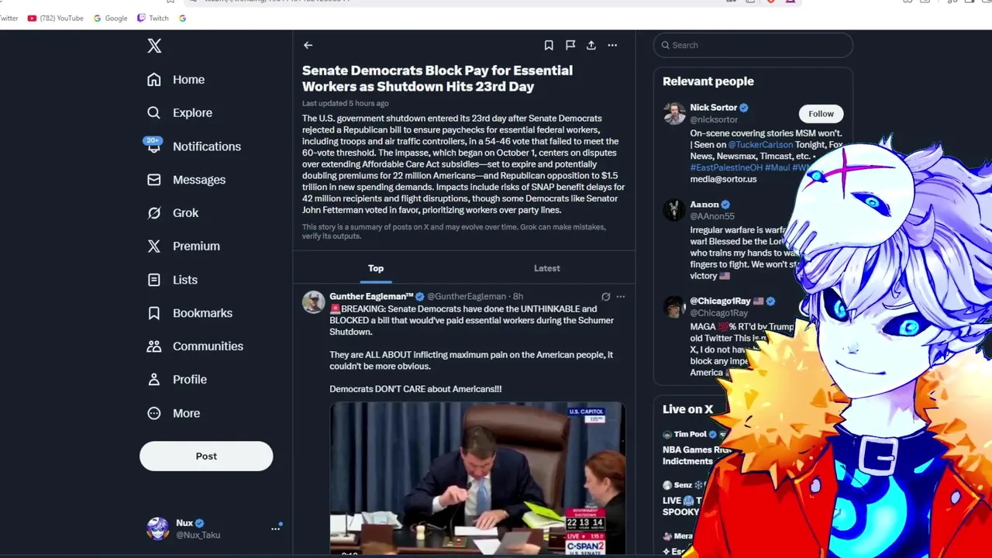Click the 'Live on X' heading
This screenshot has height=558, width=992.
[x=687, y=409]
